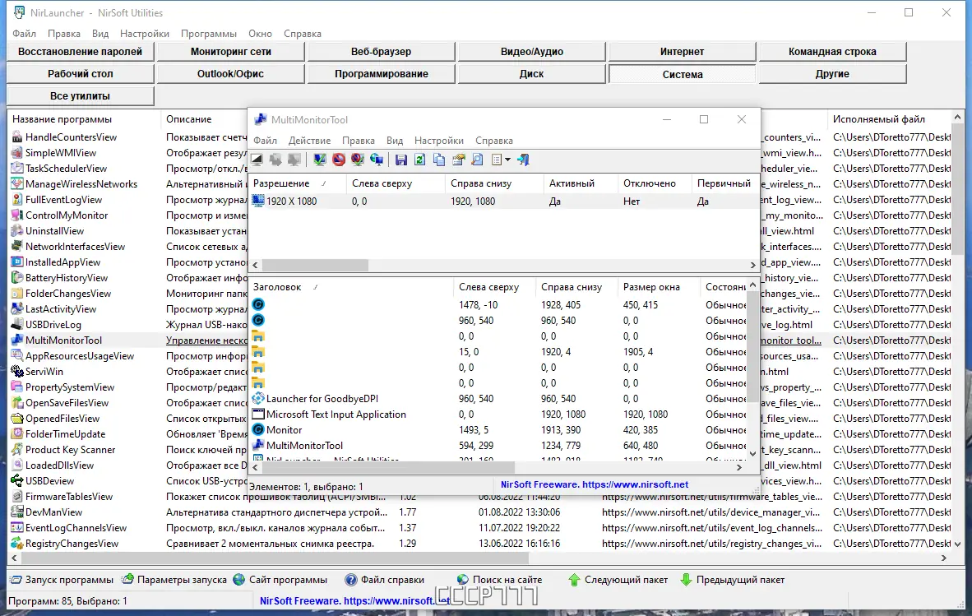Screen dimensions: 972x616
Task: Click Следующий пакет green arrow button
Action: 618,580
